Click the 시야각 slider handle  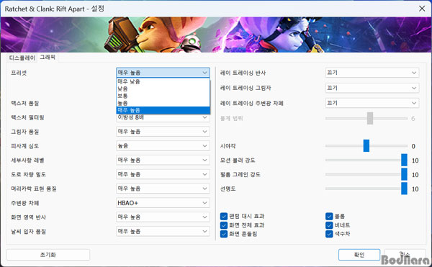point(366,145)
